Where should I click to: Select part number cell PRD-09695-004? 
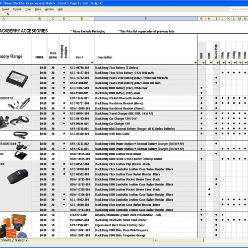click(x=82, y=220)
